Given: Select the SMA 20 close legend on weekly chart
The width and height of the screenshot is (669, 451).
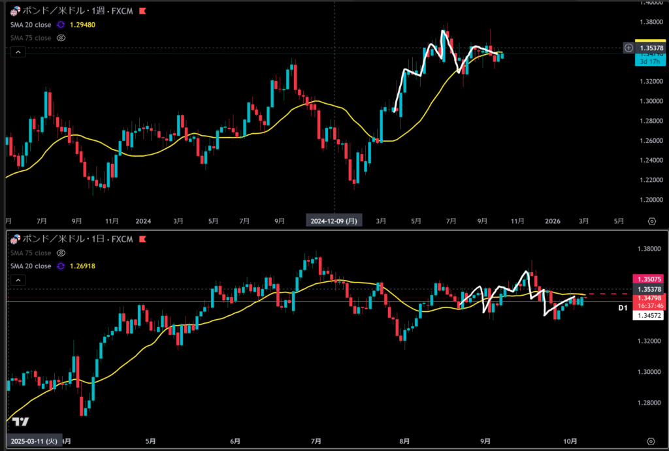Looking at the screenshot, I should click(x=30, y=24).
